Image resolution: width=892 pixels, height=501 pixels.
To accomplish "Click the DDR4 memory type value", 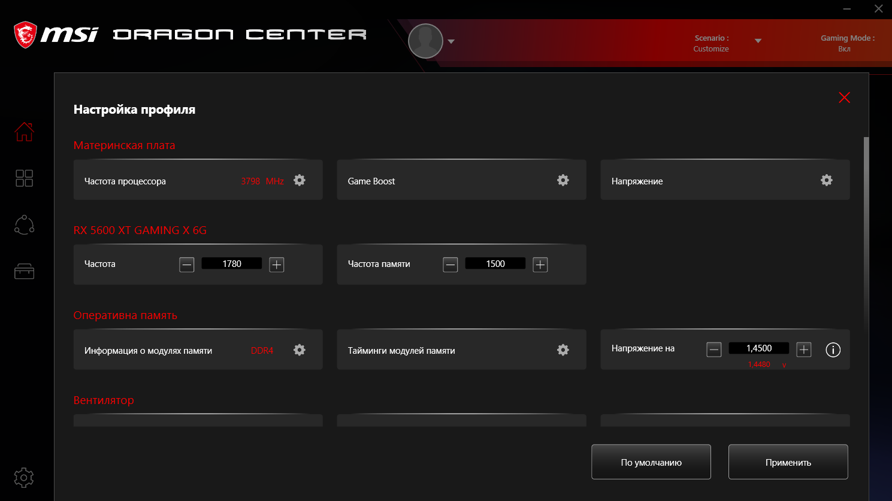I will click(x=262, y=351).
